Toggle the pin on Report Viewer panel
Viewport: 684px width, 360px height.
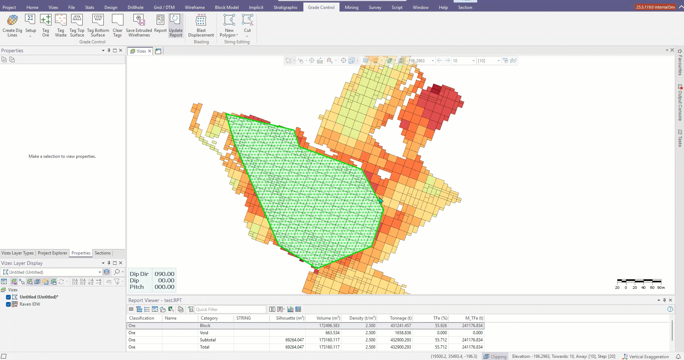coord(664,300)
